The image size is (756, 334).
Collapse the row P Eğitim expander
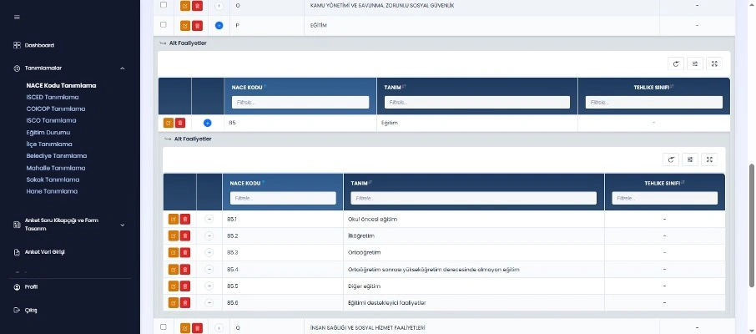tap(219, 25)
